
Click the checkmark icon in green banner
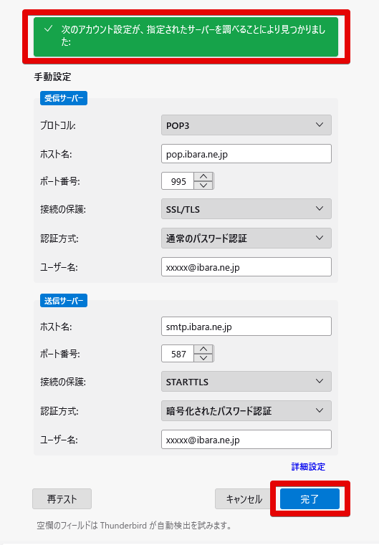[49, 29]
